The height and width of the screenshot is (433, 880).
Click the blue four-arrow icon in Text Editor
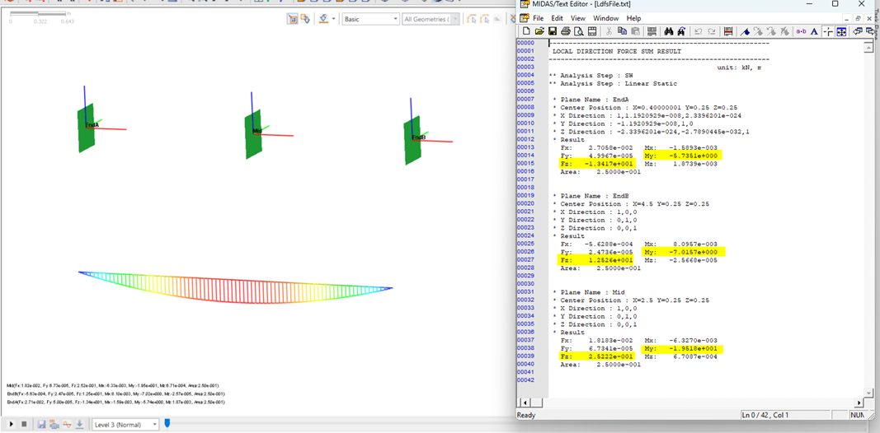(841, 31)
